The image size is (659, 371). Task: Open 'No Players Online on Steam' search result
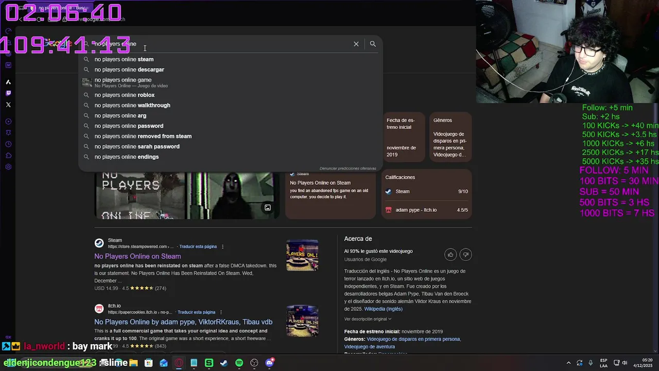tap(137, 256)
